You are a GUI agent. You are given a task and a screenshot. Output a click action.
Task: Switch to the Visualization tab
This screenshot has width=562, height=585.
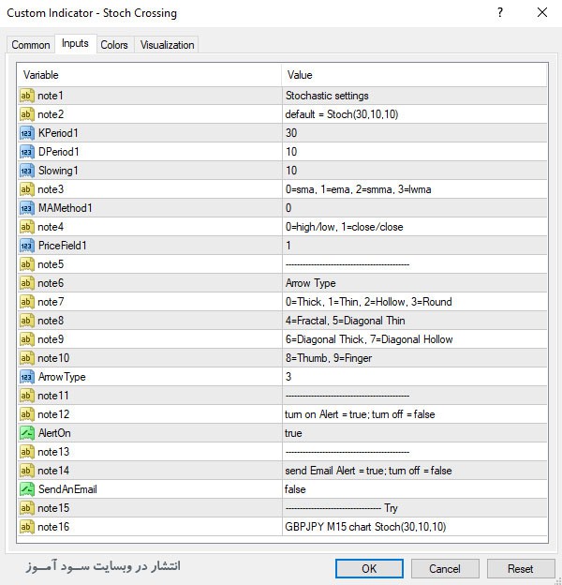coord(167,45)
